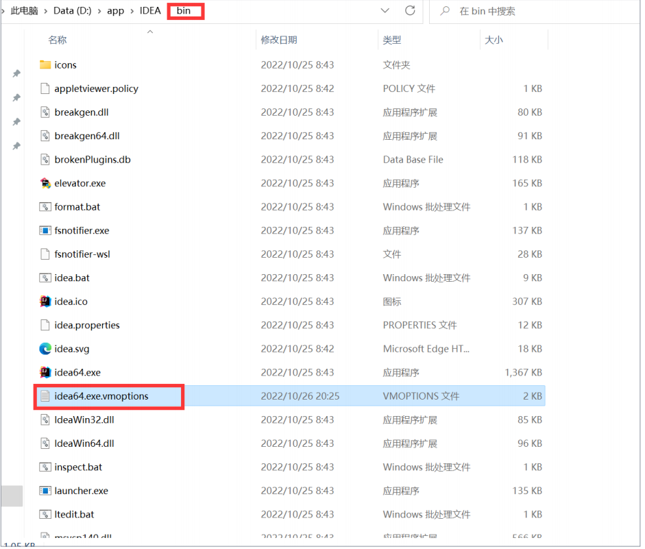
Task: Select fsnotifier-wsl file name
Action: coord(82,254)
